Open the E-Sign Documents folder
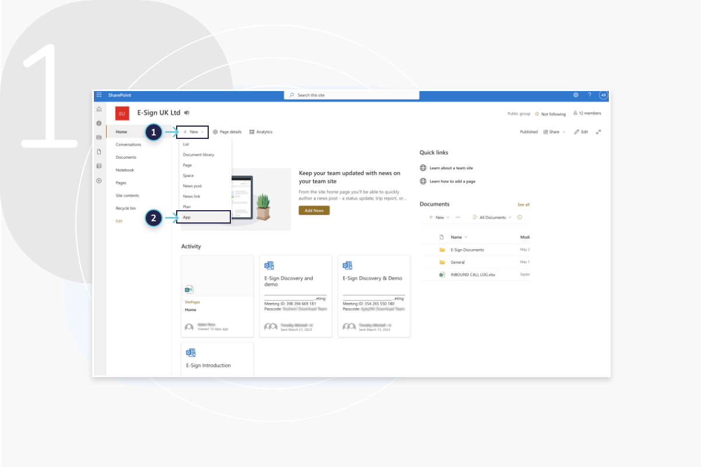Image resolution: width=701 pixels, height=467 pixels. [467, 250]
